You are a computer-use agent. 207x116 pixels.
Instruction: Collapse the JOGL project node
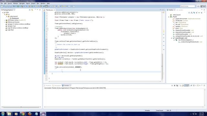point(3,13)
